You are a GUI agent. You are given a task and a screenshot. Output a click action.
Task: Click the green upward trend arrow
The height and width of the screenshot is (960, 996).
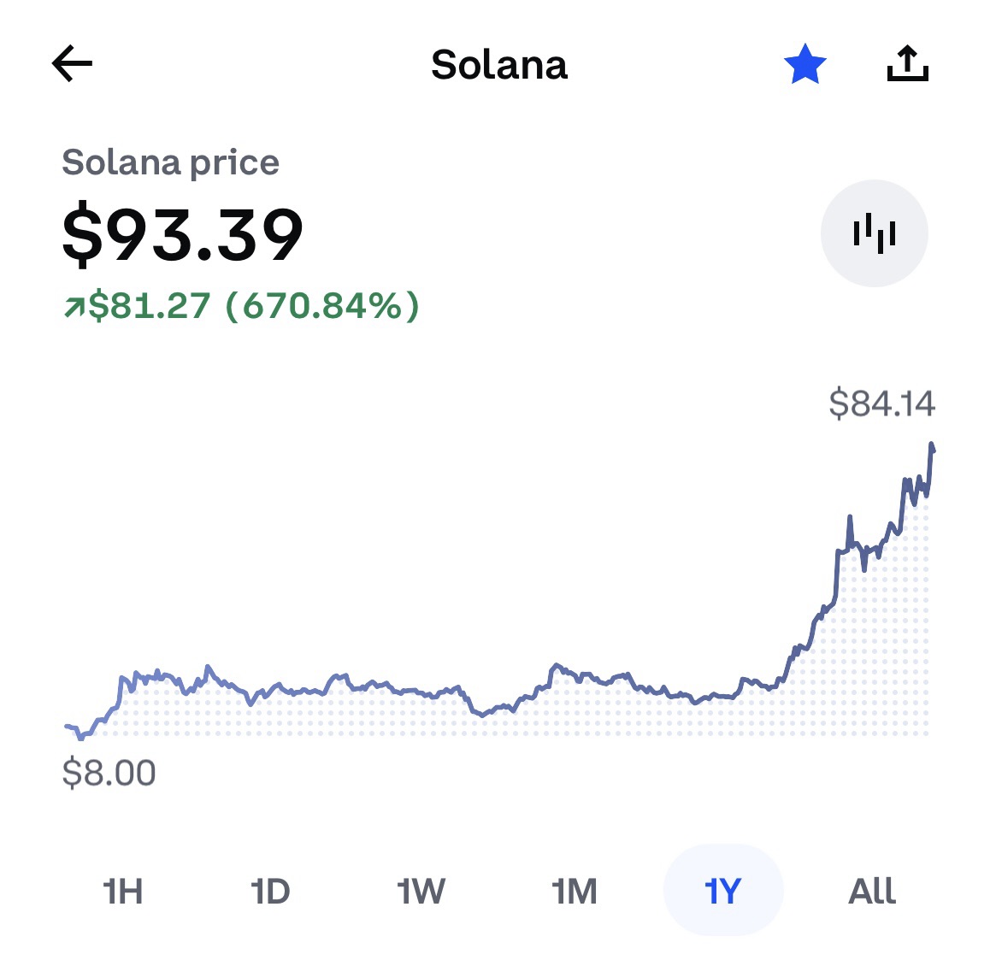(x=76, y=305)
